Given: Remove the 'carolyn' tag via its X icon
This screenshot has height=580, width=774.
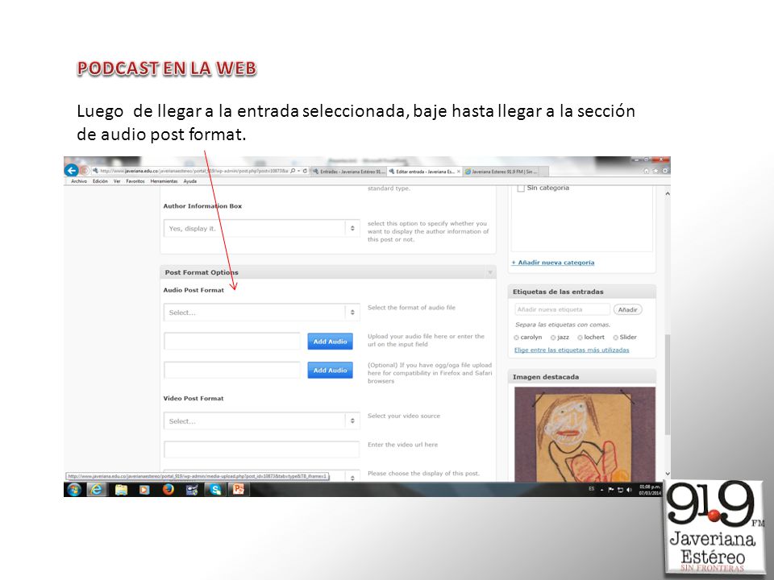Looking at the screenshot, I should point(516,338).
